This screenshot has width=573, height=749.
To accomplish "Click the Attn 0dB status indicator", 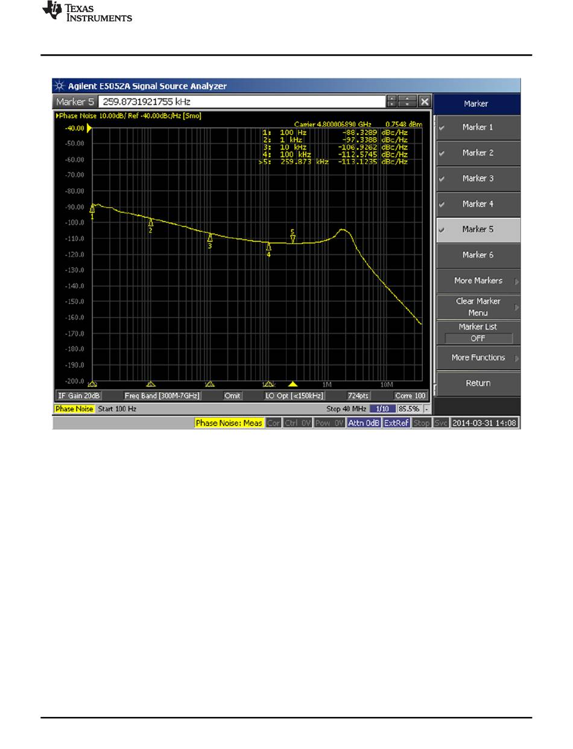I will [364, 423].
